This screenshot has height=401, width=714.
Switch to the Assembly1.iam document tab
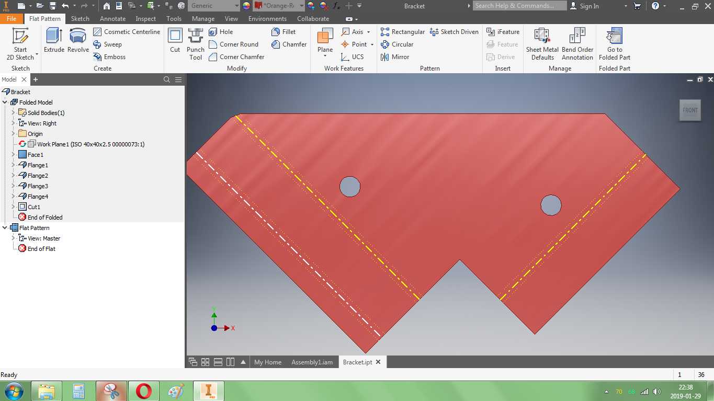tap(312, 362)
